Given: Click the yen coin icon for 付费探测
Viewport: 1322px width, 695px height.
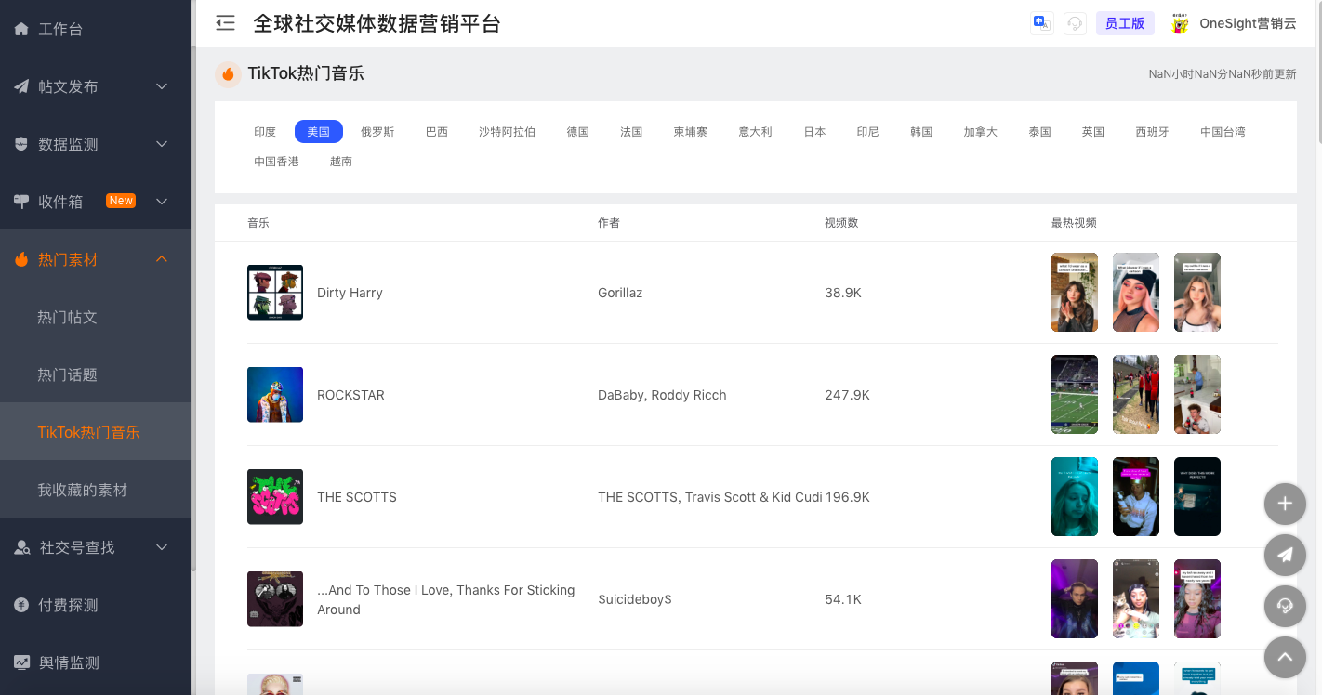Looking at the screenshot, I should 21,605.
